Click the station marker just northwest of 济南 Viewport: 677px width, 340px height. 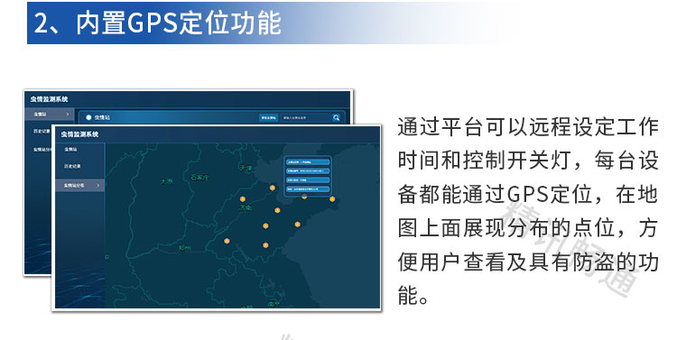pyautogui.click(x=243, y=199)
